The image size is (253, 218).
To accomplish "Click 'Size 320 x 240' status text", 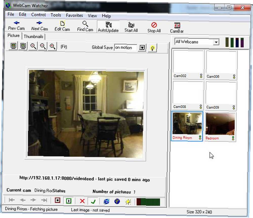I will [199, 212].
